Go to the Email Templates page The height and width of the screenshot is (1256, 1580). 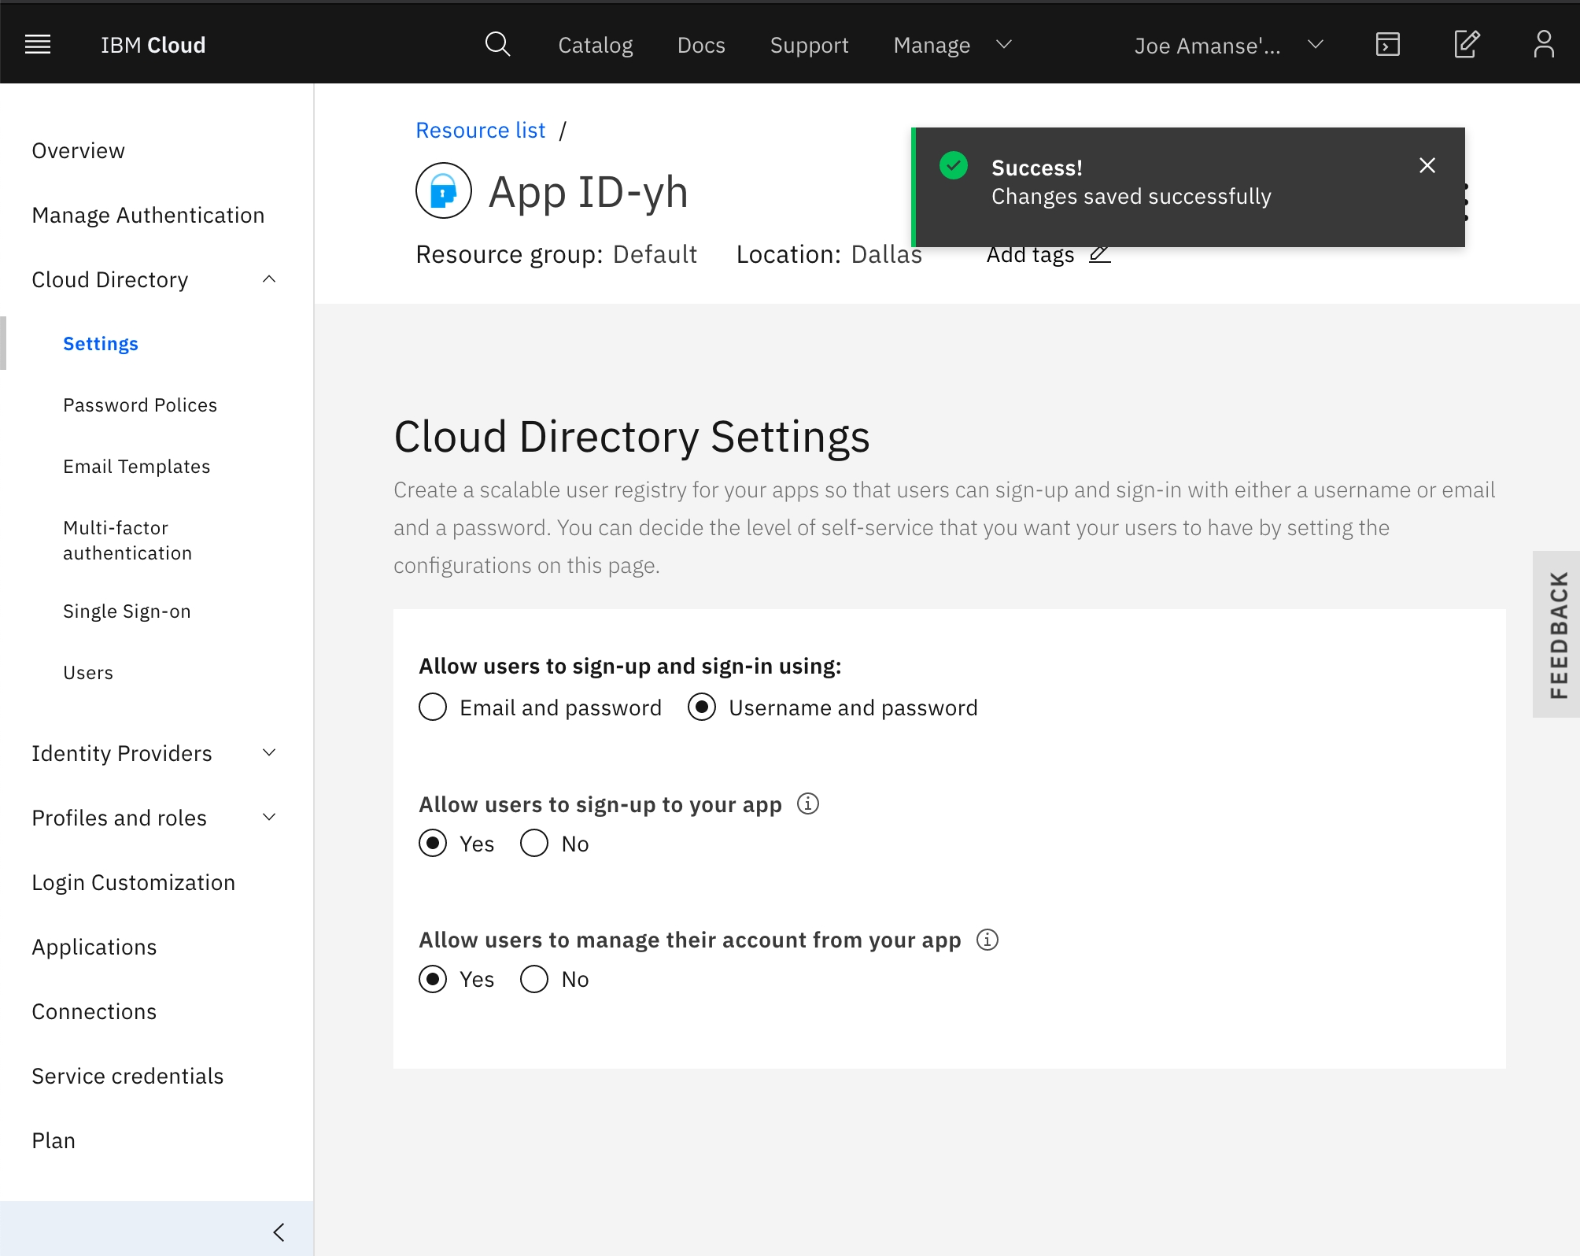[x=137, y=467]
